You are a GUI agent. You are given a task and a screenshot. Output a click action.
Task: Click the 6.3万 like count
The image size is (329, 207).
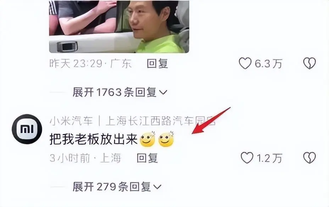tap(268, 63)
